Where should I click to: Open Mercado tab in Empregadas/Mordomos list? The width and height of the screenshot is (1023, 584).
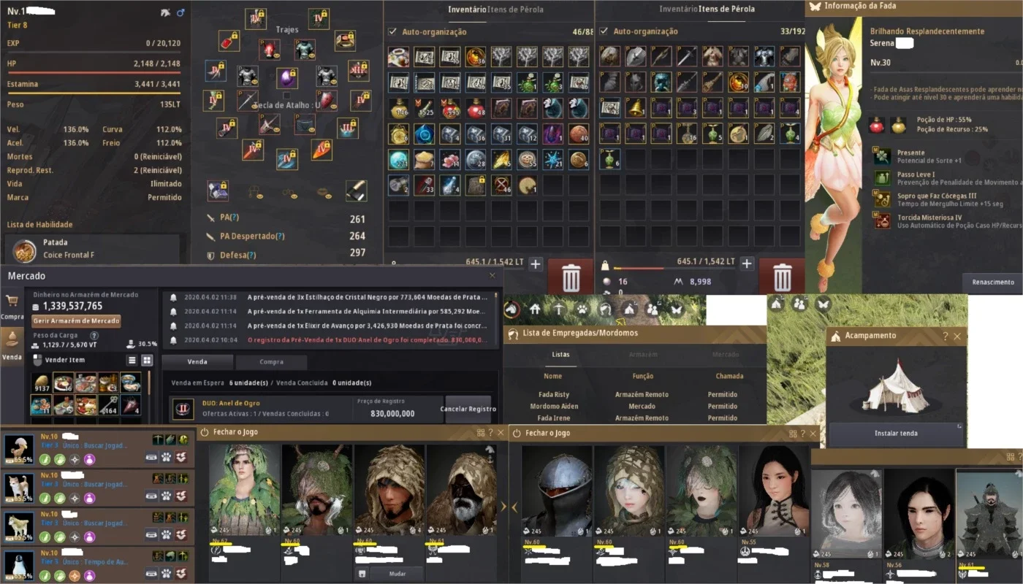[726, 355]
